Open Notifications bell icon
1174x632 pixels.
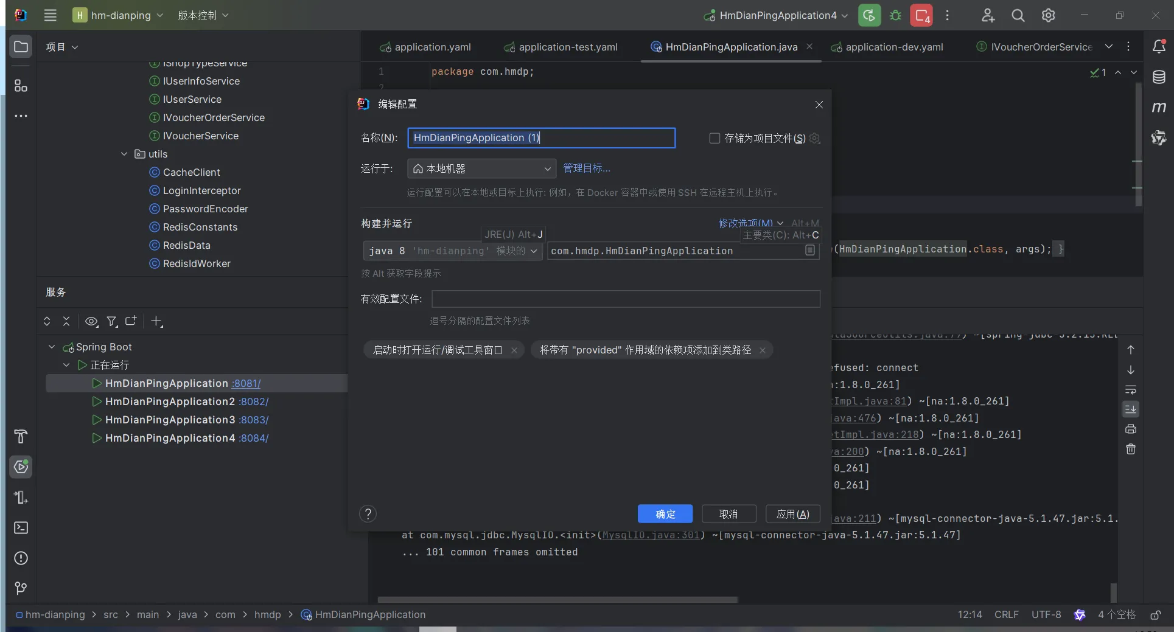pos(1159,46)
